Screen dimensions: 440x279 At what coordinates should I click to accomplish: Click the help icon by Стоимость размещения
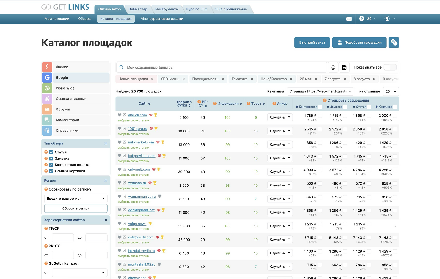click(325, 100)
